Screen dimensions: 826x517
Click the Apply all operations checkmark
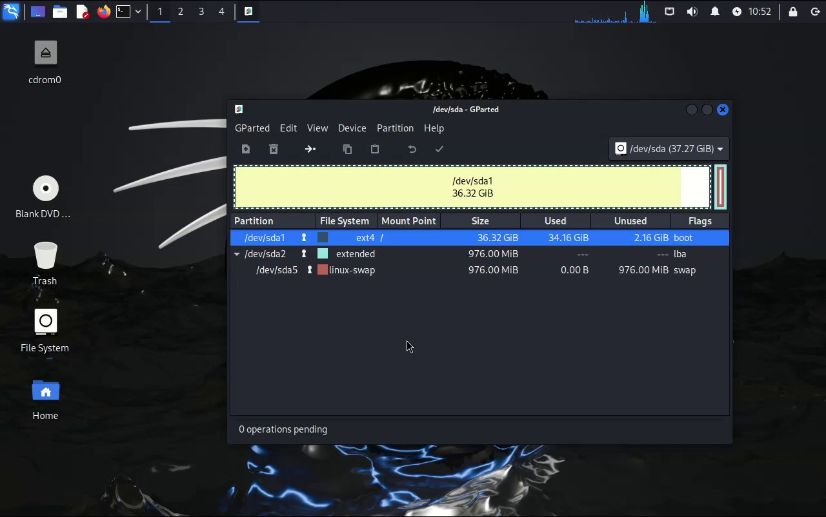(439, 149)
